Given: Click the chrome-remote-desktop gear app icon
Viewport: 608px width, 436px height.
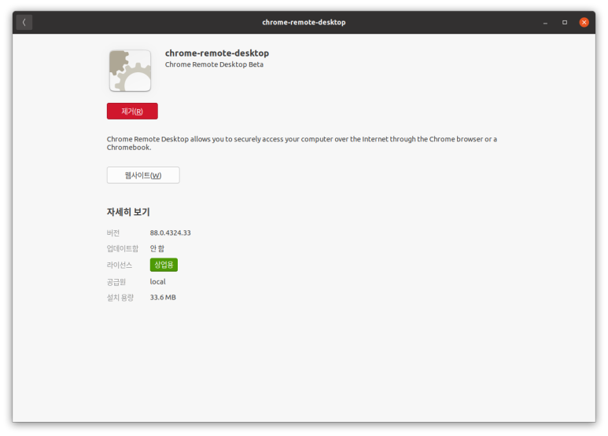Looking at the screenshot, I should 130,71.
